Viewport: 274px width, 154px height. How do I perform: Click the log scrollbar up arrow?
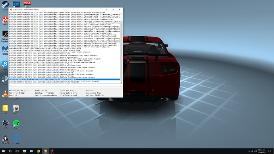[x=122, y=13]
